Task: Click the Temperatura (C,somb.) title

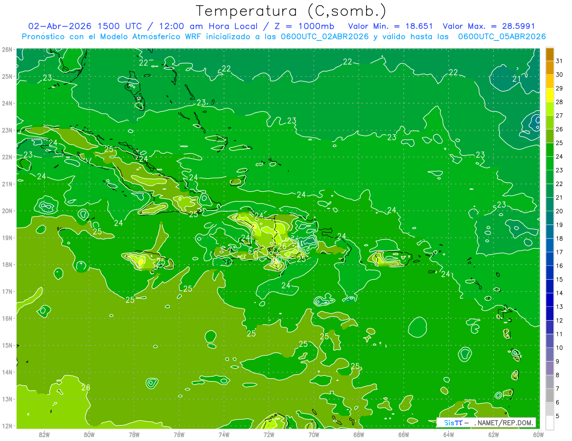Action: pyautogui.click(x=291, y=10)
